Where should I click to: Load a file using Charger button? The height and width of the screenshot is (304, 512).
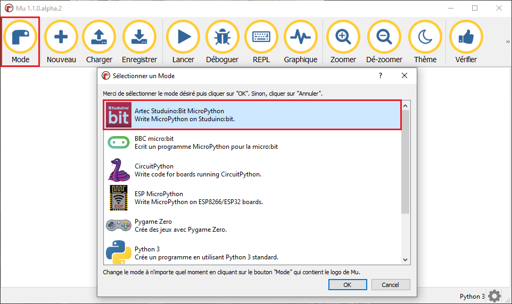tap(99, 42)
